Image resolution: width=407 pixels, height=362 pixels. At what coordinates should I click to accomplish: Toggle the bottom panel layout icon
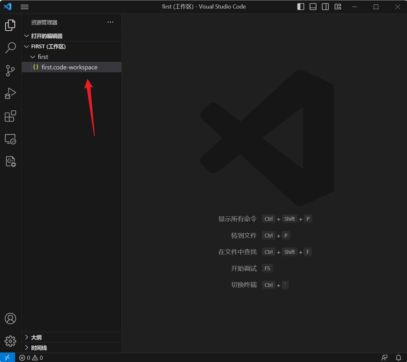(313, 7)
